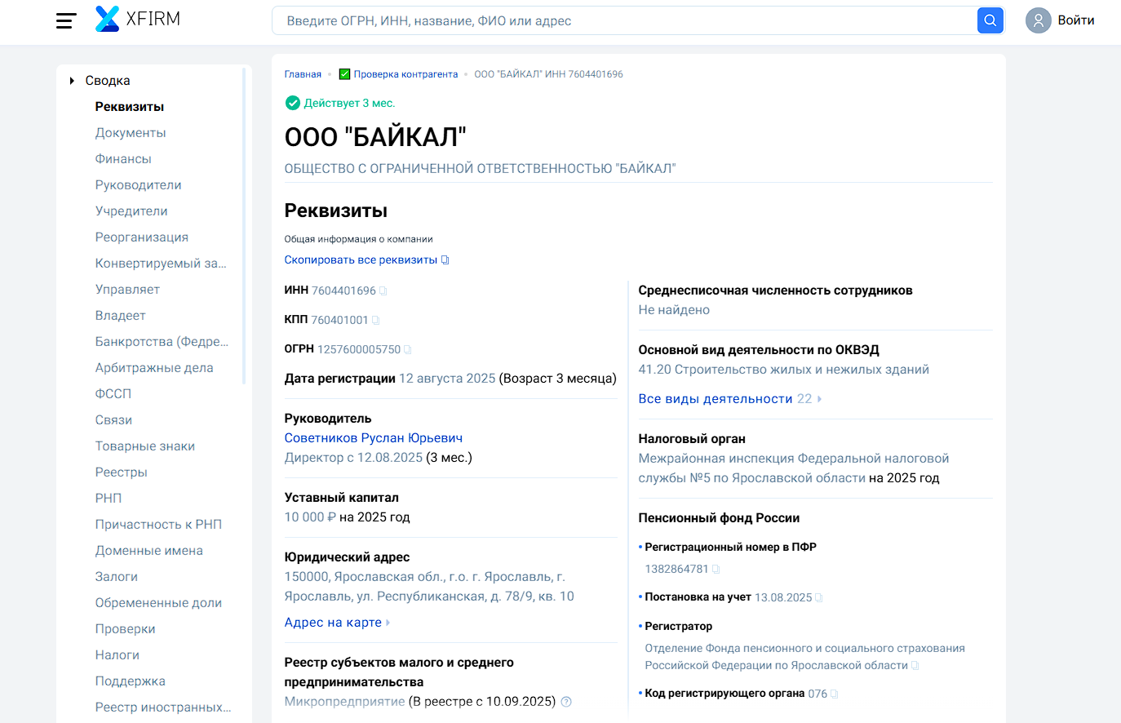
Task: Open Залоги sidebar item
Action: click(x=116, y=577)
